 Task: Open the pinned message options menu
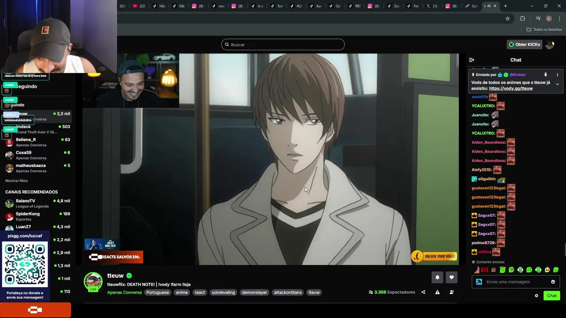[557, 75]
